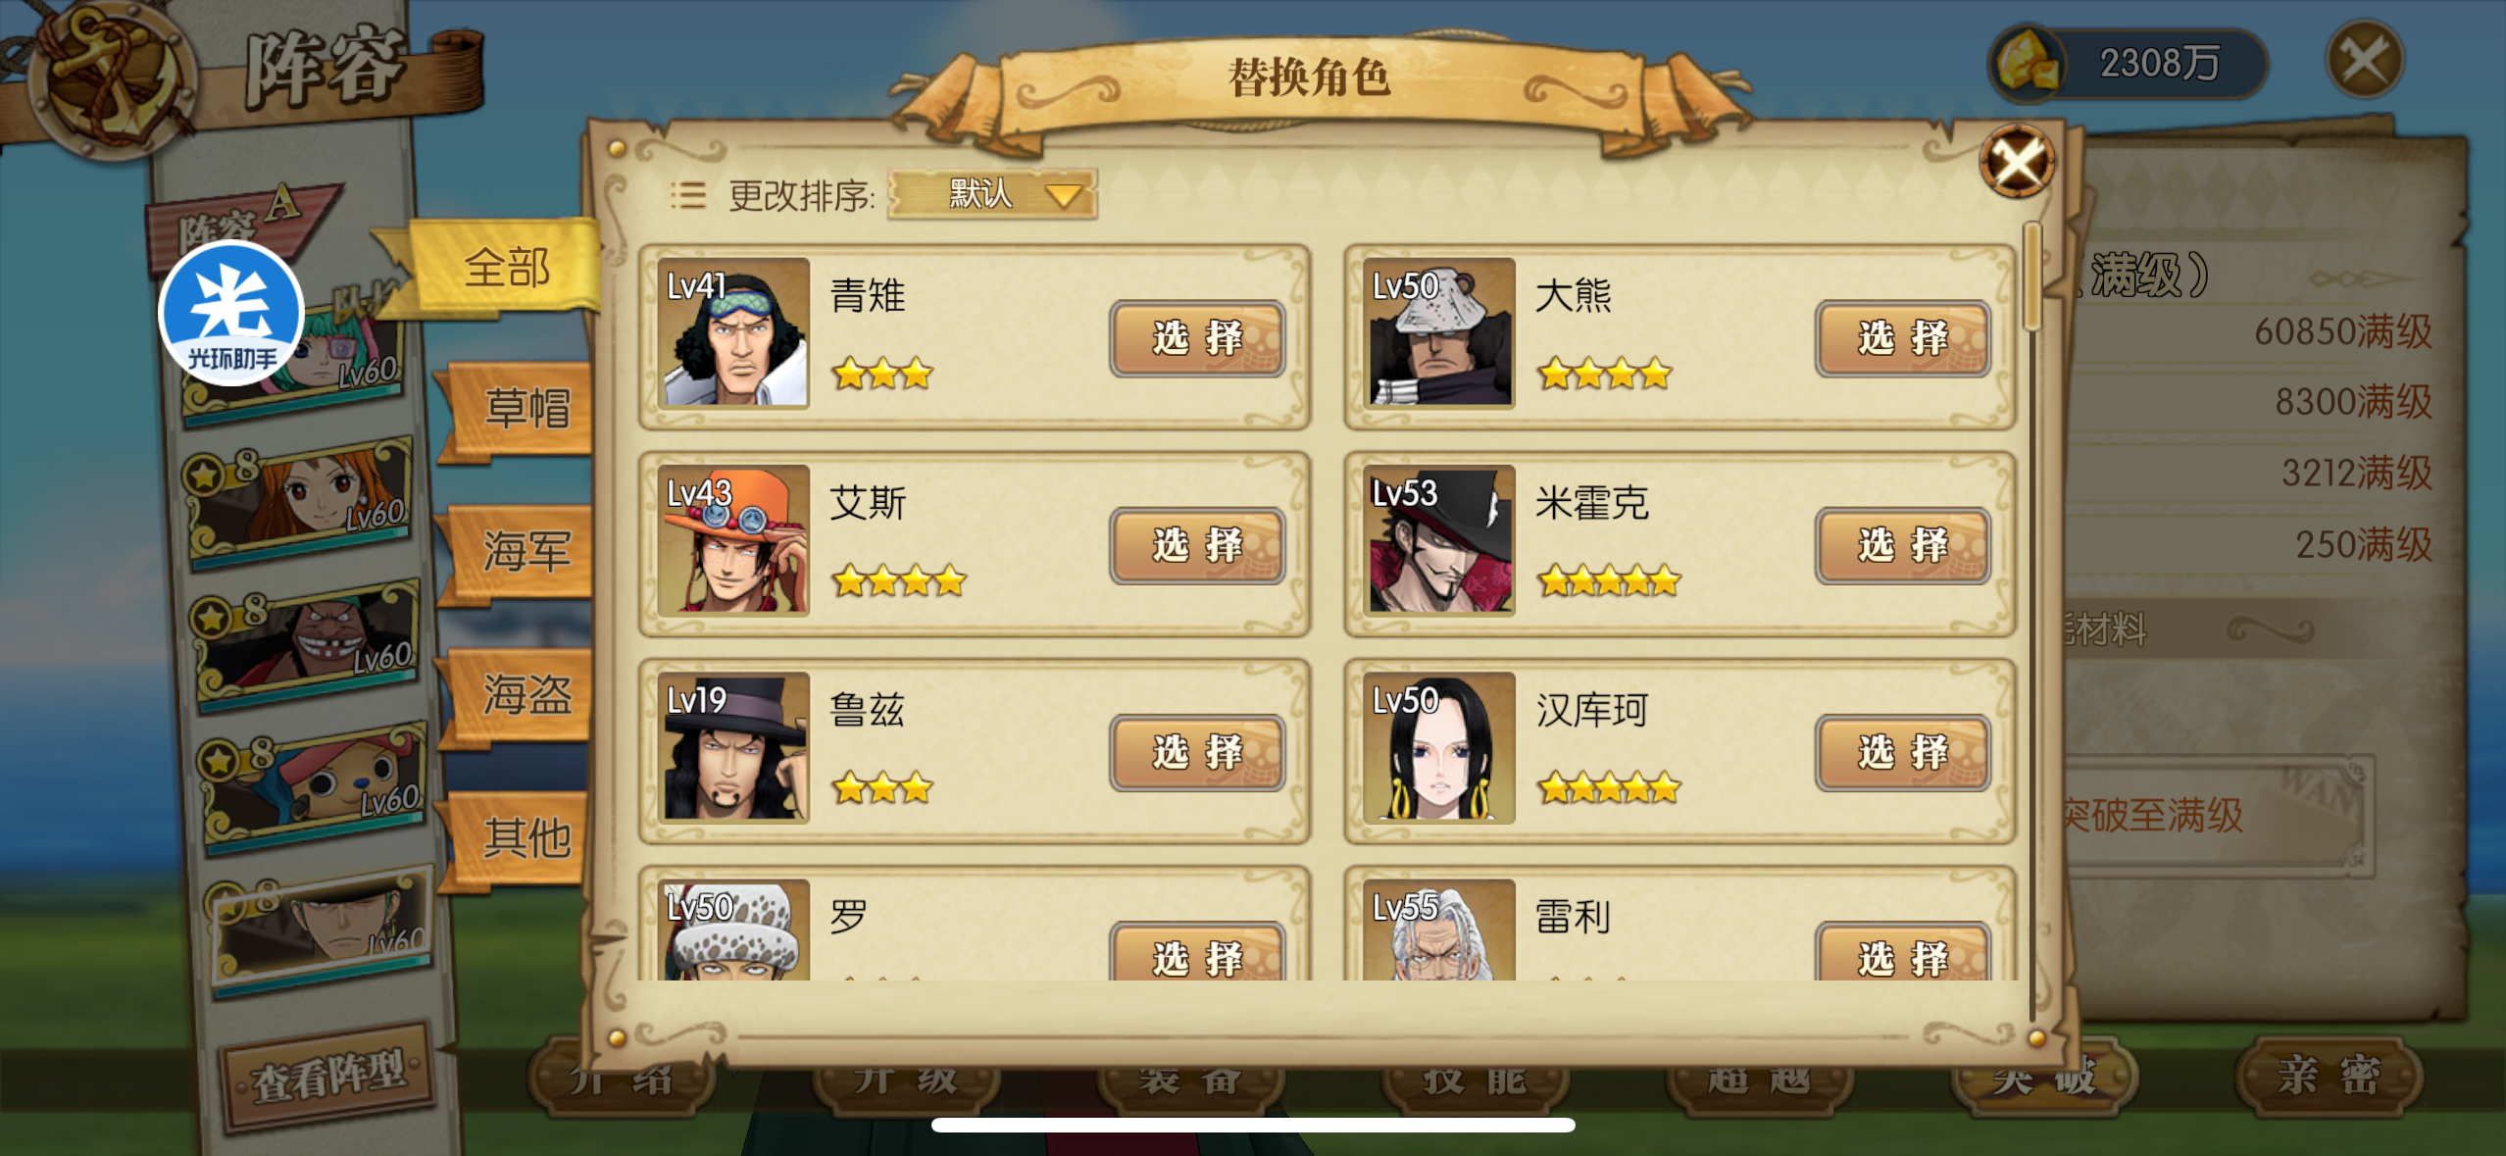
Task: Select 鲁兹 using the 选择 button
Action: tap(1197, 752)
